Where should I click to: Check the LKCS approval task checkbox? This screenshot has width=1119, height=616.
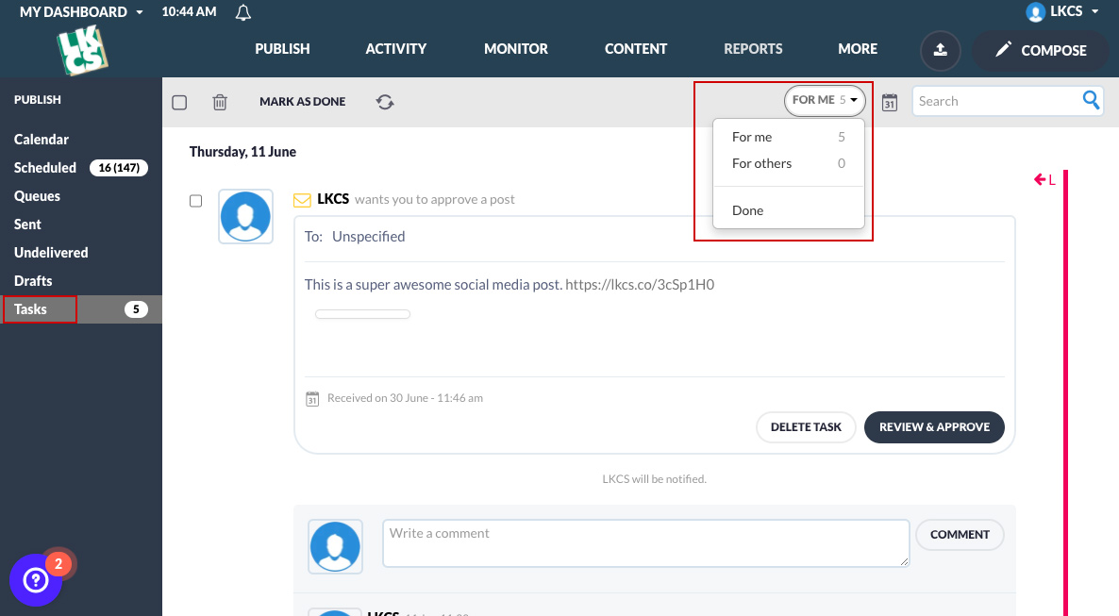coord(196,201)
